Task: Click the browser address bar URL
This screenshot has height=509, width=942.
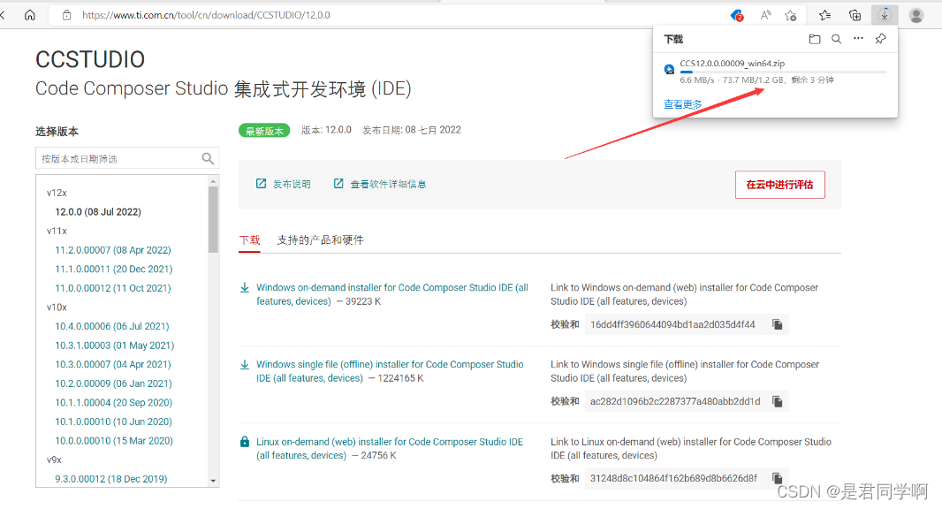Action: click(206, 15)
